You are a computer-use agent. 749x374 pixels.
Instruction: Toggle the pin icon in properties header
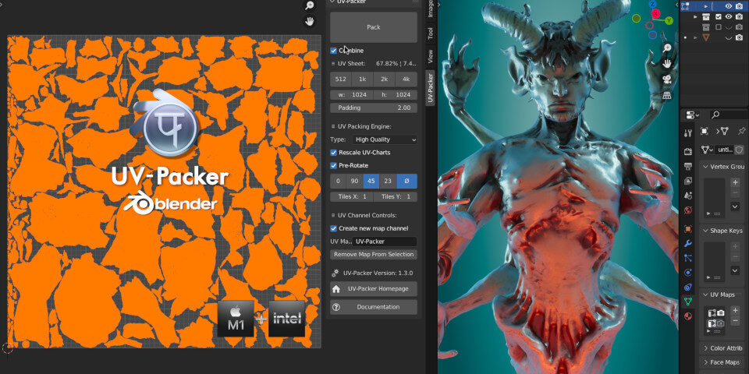click(x=741, y=131)
